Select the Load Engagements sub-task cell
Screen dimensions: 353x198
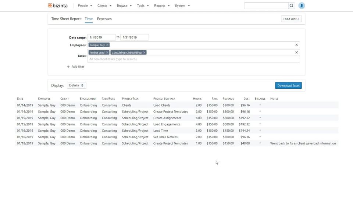167,124
